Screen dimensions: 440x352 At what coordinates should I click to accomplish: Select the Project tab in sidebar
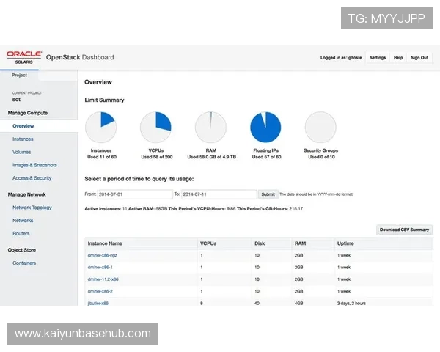click(x=20, y=75)
